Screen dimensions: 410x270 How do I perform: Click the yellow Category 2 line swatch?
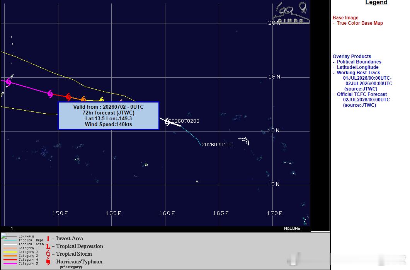pos(10,252)
